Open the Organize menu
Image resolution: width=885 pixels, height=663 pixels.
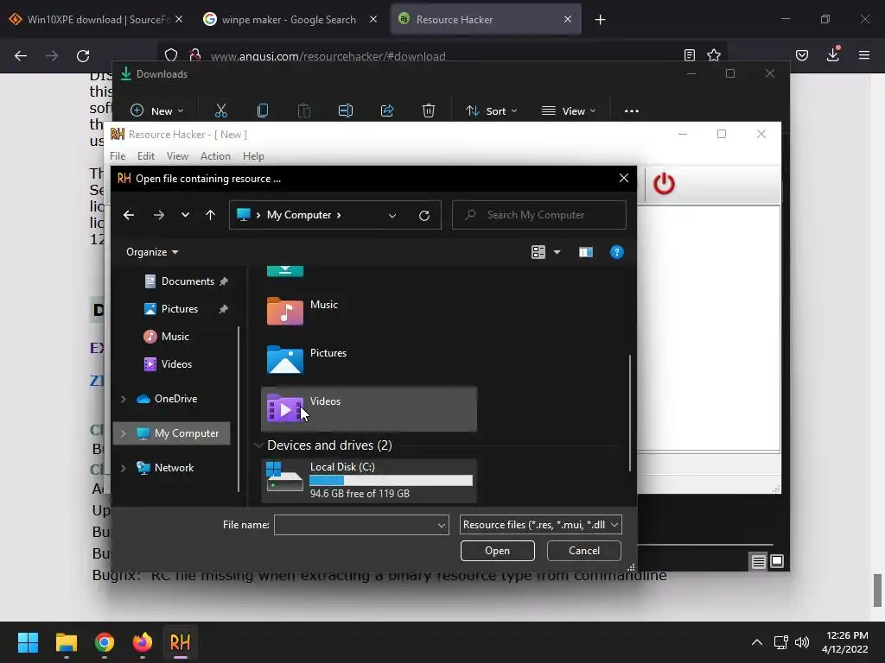click(152, 252)
